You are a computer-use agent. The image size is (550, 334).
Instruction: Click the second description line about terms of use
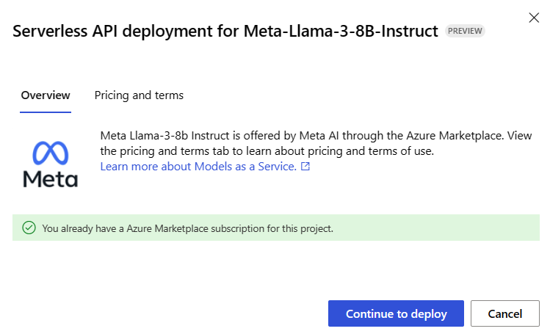tap(267, 151)
